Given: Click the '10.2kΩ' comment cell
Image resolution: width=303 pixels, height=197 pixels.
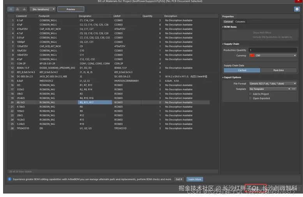Looking at the screenshot, I should point(26,120).
